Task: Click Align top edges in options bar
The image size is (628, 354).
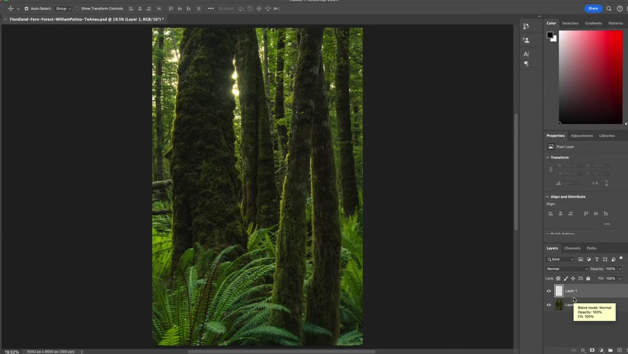Action: 171,8
